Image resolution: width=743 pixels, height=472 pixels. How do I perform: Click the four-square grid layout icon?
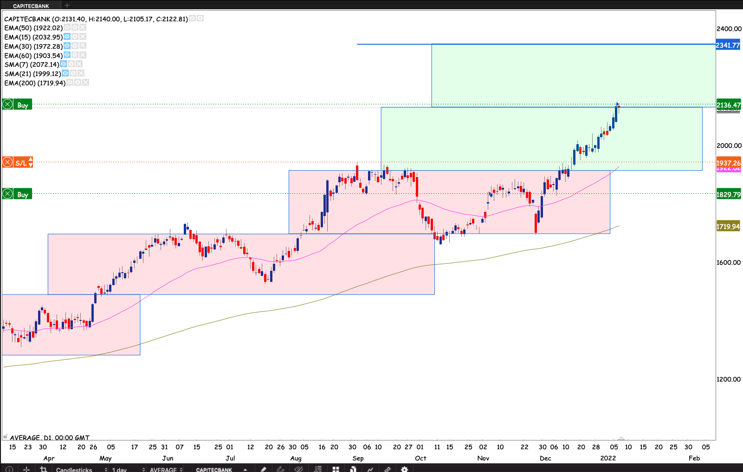coord(336,469)
